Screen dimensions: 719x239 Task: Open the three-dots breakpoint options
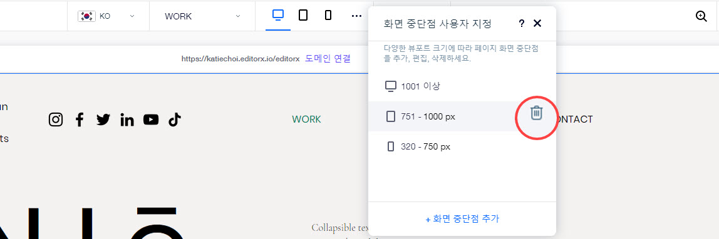(x=356, y=16)
